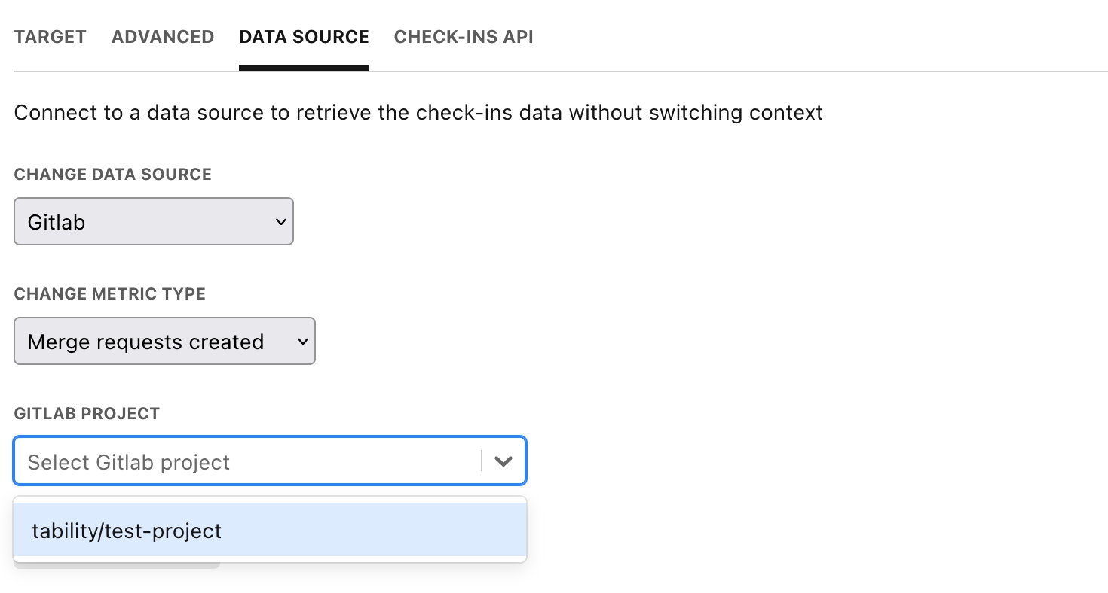Click the CHANGE DATA SOURCE label
The width and height of the screenshot is (1108, 593).
[x=112, y=175]
